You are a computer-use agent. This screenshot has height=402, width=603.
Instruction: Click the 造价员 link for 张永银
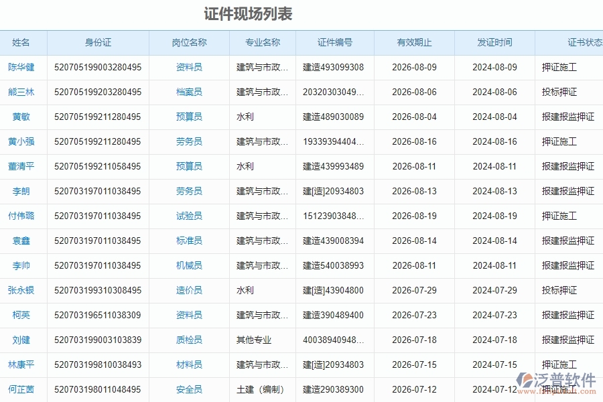click(188, 290)
